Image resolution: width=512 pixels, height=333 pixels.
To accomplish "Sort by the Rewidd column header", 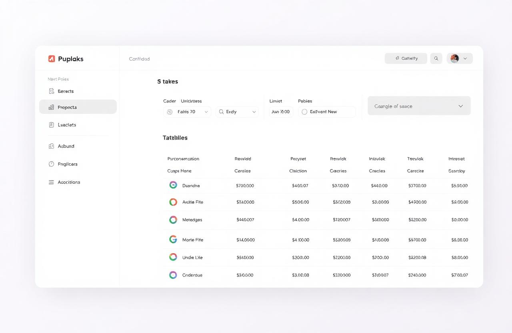I will coord(243,159).
